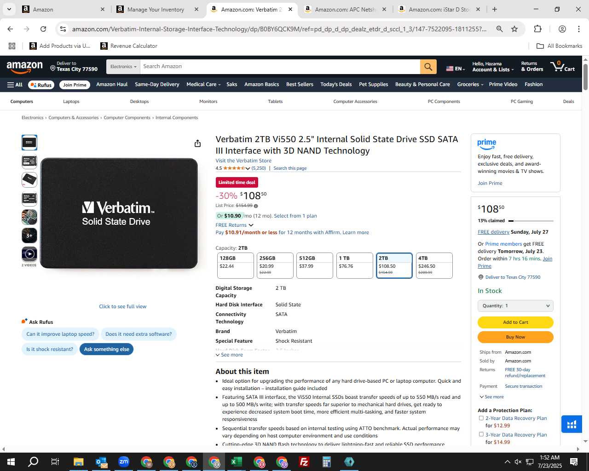This screenshot has height=471, width=589.
Task: Click the Add to Cart button
Action: 515,322
